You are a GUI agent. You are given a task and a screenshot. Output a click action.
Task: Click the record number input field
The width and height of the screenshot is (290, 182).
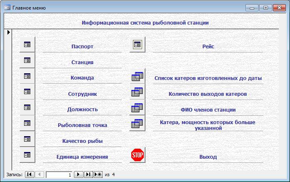point(59,175)
